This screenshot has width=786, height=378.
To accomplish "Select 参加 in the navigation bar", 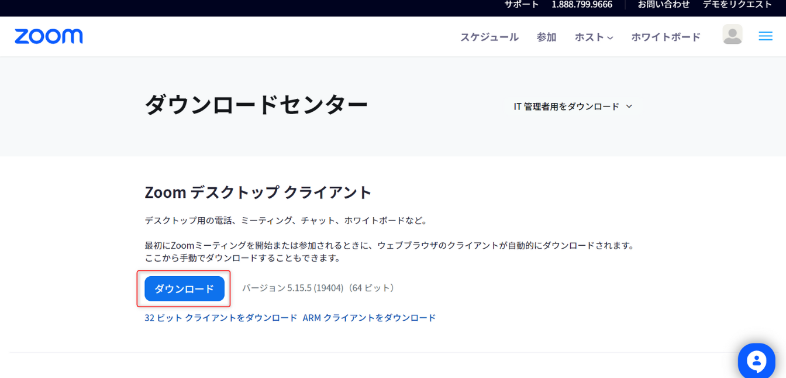I will pyautogui.click(x=546, y=37).
